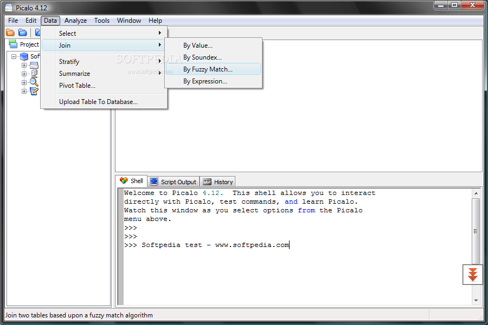This screenshot has height=325, width=488.
Task: Open the Tools menu
Action: click(x=102, y=21)
